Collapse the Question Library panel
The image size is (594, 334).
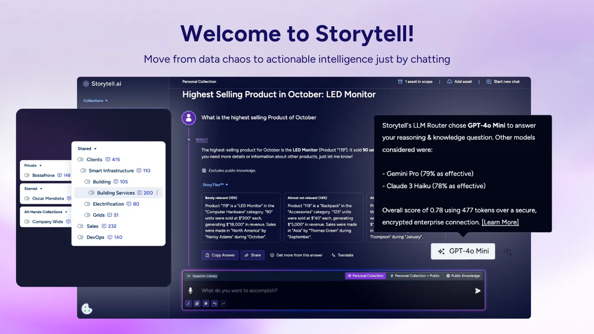pyautogui.click(x=189, y=275)
